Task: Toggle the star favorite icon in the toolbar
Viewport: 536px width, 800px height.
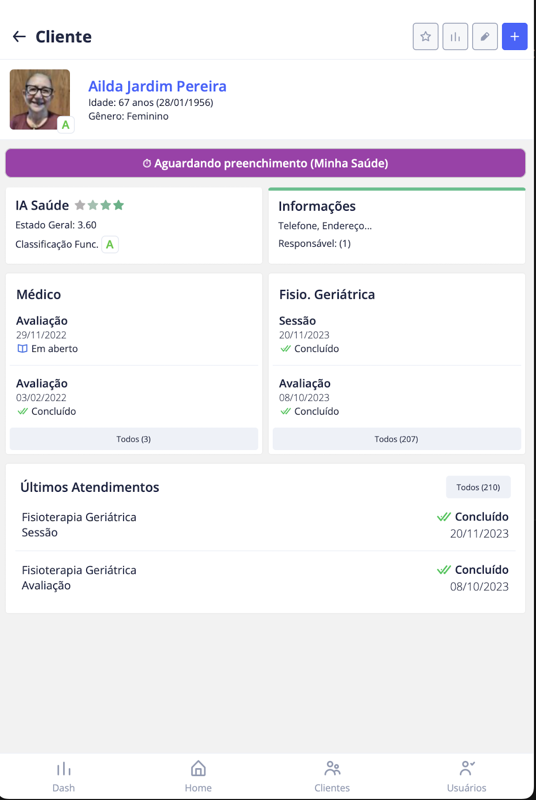Action: tap(425, 37)
